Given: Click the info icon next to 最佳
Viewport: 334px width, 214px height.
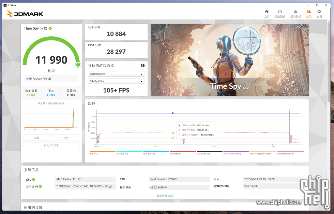Looking at the screenshot, I should click(74, 91).
